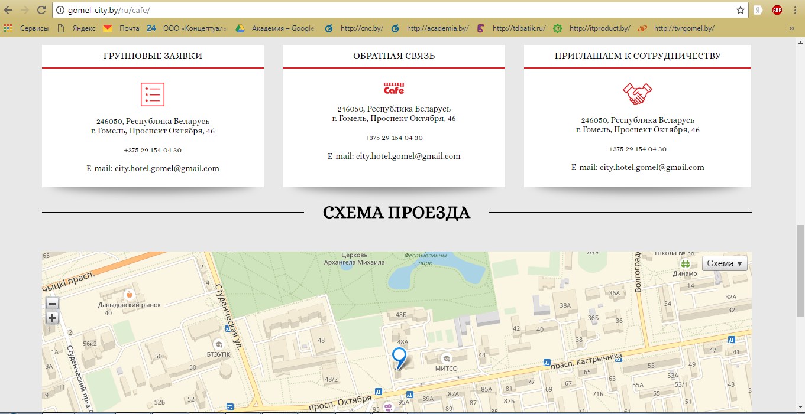Image resolution: width=805 pixels, height=414 pixels.
Task: Click bus stop icon near building 47
Action: [732, 340]
